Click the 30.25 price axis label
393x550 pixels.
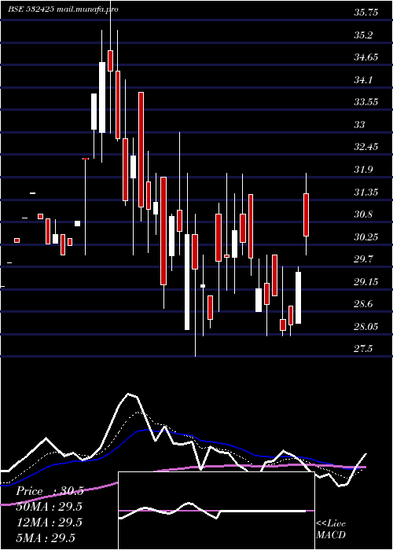pyautogui.click(x=366, y=236)
